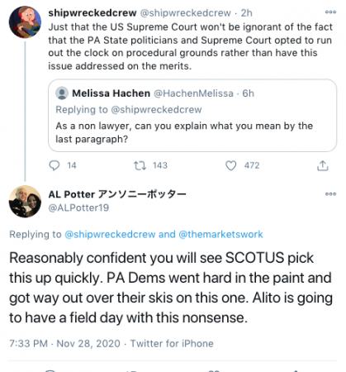The image size is (346, 372).
Task: Click the share icon on shipwreckedcrew tweet
Action: coord(323,165)
